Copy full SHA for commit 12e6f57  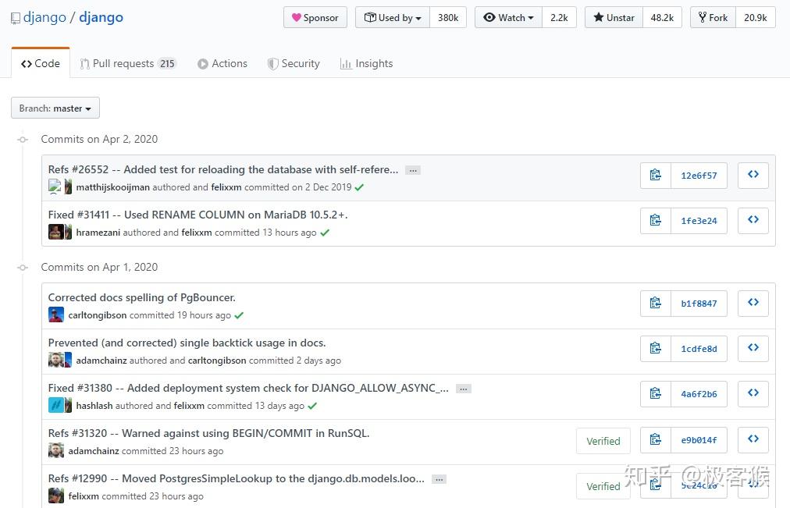(x=656, y=176)
